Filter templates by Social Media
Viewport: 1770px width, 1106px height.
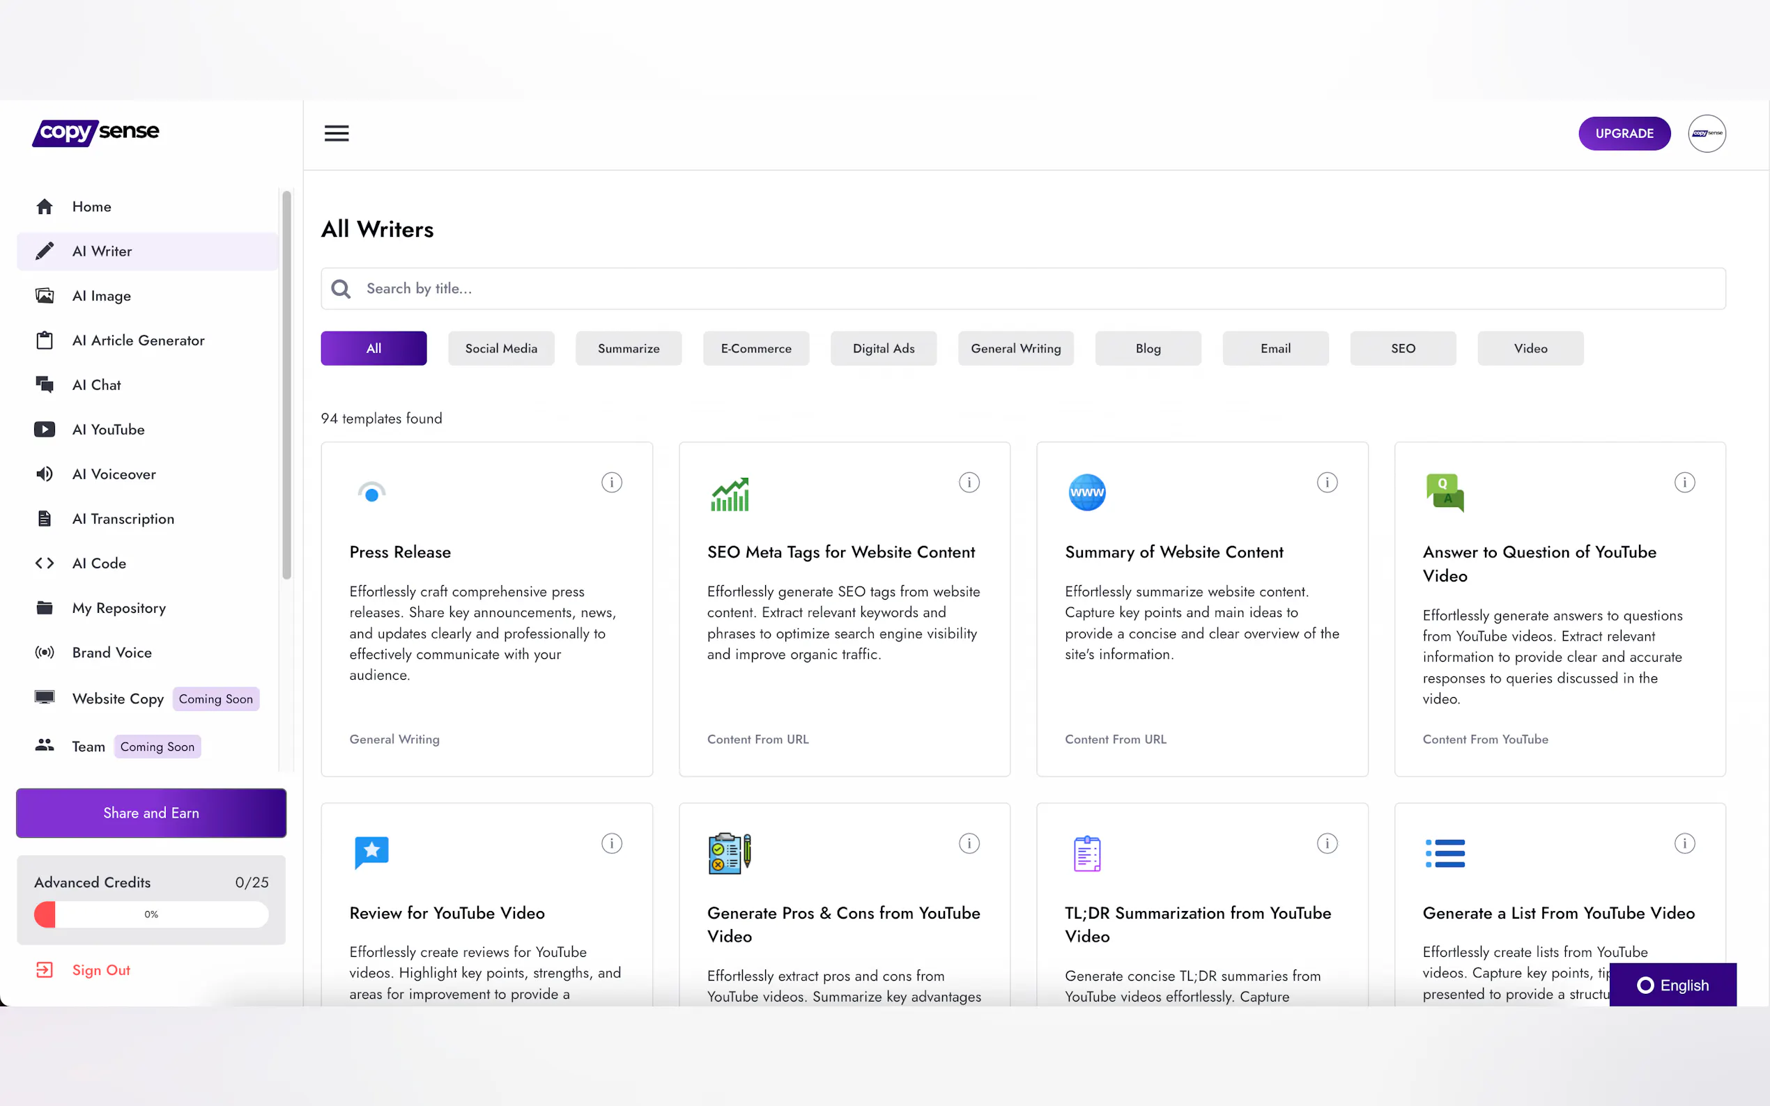(x=501, y=348)
